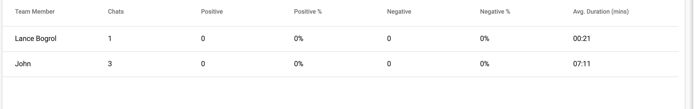Sort by Chats column header
Screen dimensions: 694x109
116,12
